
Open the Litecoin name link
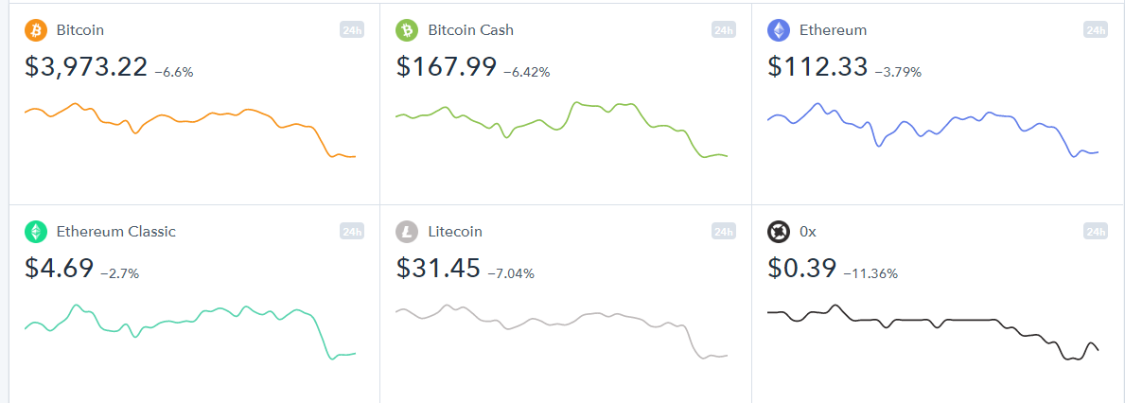[455, 232]
